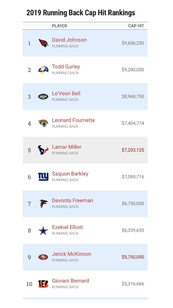Screen dimensions: 173x308
Task: Open Todd Gurley player page
Action: pyautogui.click(x=66, y=67)
